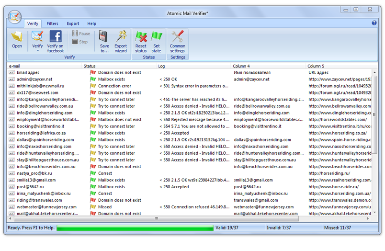Image resolution: width=385 pixels, height=251 pixels.
Task: Stop the verification process
Action: pos(80,42)
